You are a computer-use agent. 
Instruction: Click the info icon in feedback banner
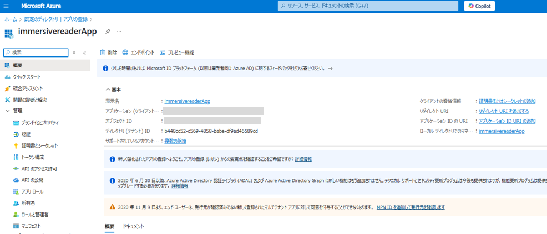[x=105, y=69]
